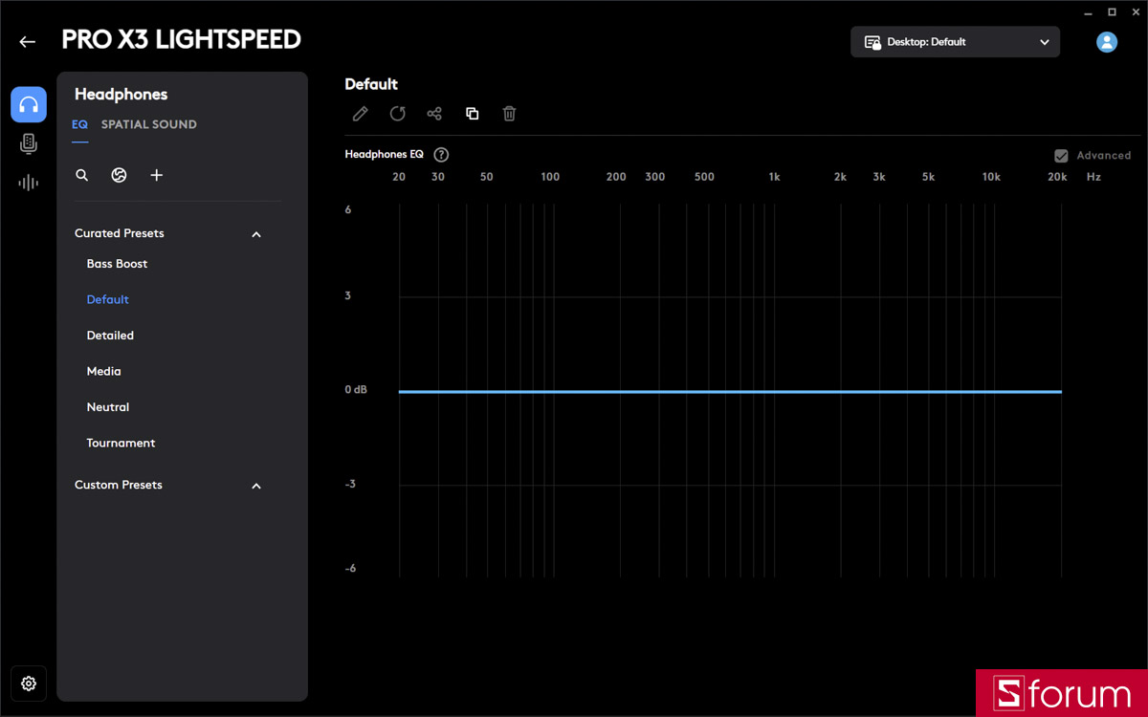Viewport: 1148px width, 717px height.
Task: Add a new EQ preset with plus
Action: [x=157, y=175]
